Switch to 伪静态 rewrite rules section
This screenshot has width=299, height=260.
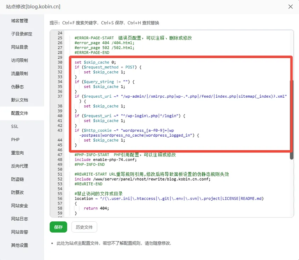tap(17, 86)
